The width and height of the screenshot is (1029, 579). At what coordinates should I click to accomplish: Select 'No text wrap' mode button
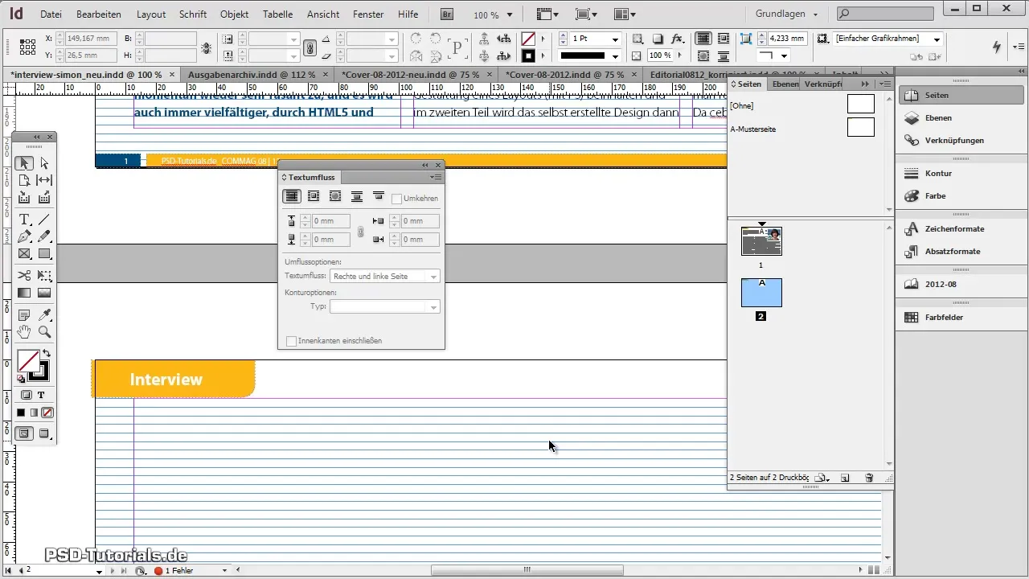(292, 196)
